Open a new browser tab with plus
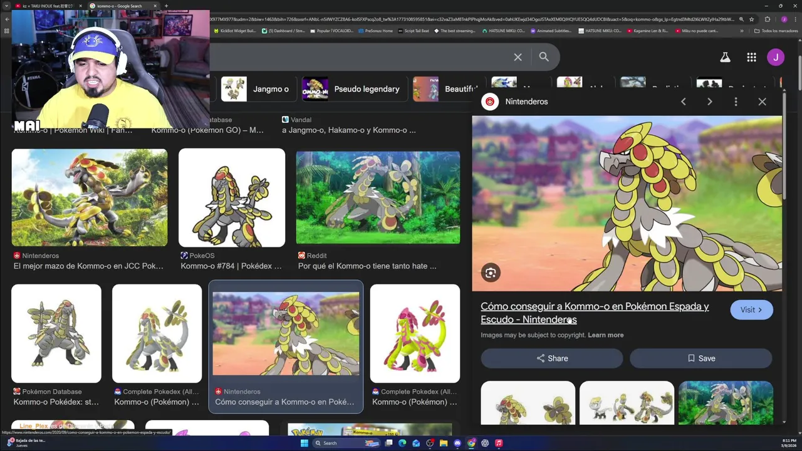Screen dimensions: 802x451 pos(166,6)
